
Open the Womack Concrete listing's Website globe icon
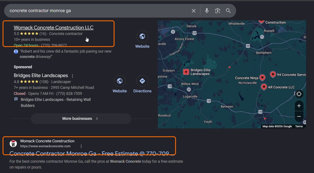[142, 36]
